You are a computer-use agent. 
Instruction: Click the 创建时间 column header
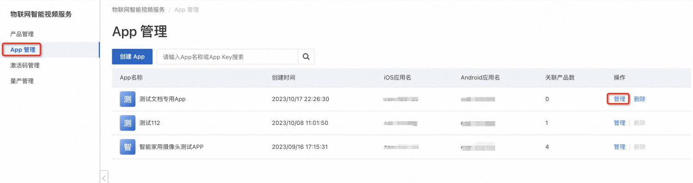click(284, 77)
